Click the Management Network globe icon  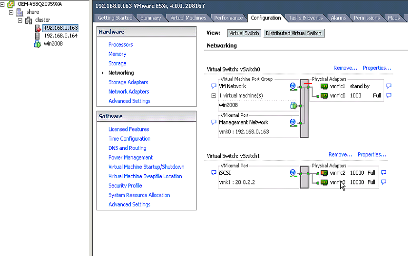pyautogui.click(x=293, y=123)
